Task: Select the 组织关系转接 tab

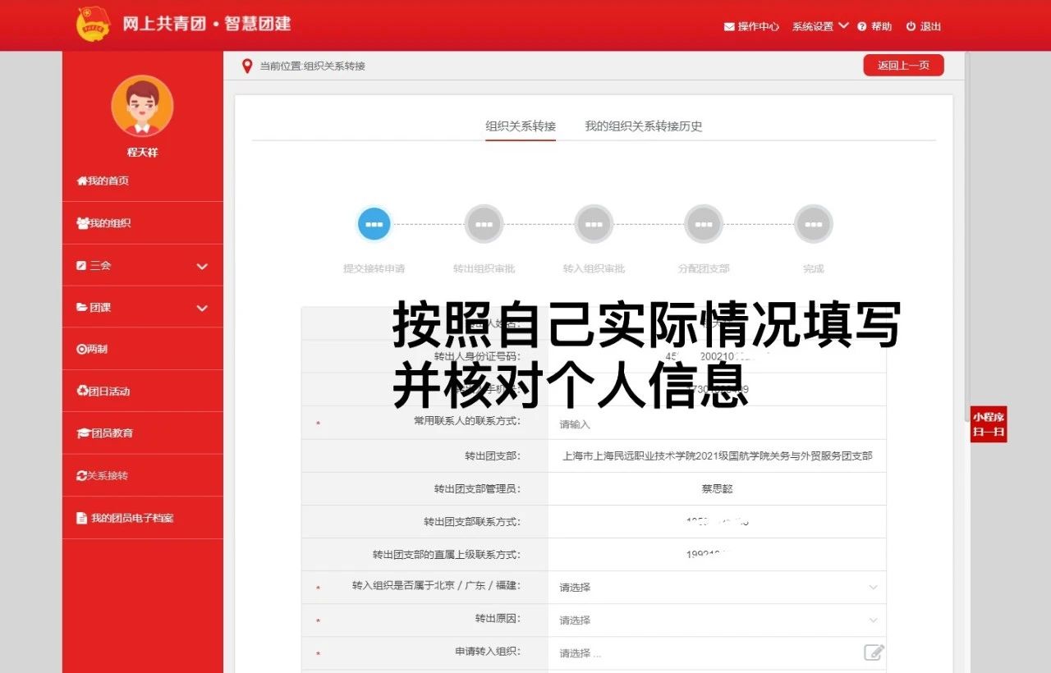Action: pyautogui.click(x=521, y=126)
